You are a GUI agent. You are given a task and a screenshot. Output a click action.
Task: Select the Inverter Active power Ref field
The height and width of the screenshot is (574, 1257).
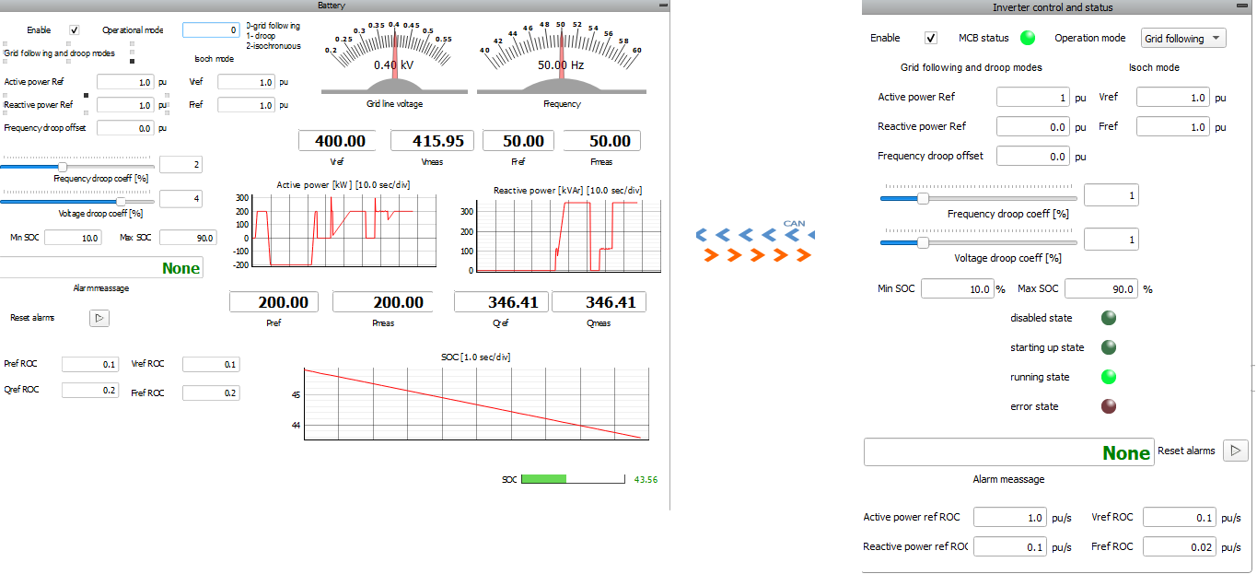tap(1033, 98)
